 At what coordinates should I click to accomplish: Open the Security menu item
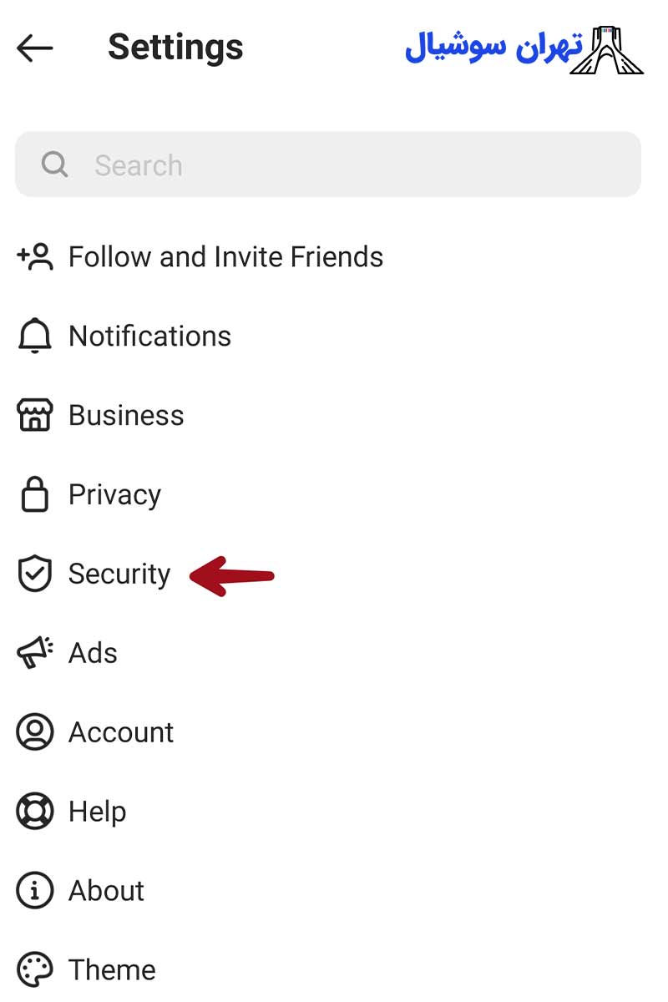(x=119, y=574)
